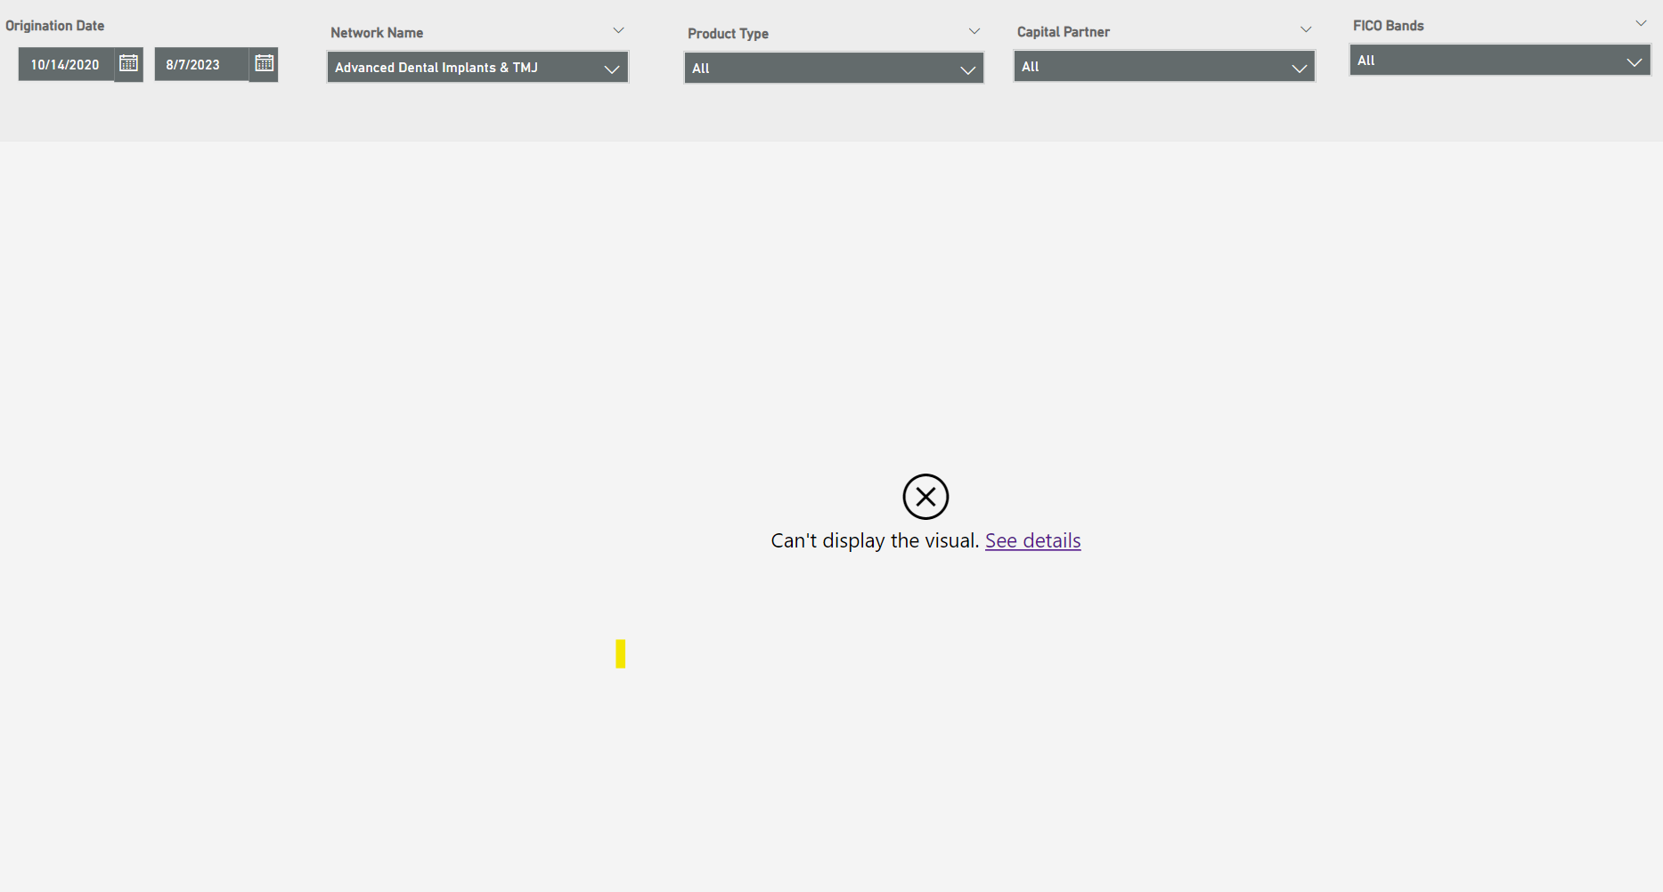1663x892 pixels.
Task: Click the start date field 10/14/2020
Action: [66, 64]
